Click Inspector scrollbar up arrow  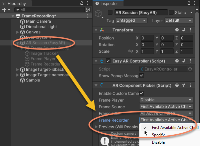pos(197,9)
